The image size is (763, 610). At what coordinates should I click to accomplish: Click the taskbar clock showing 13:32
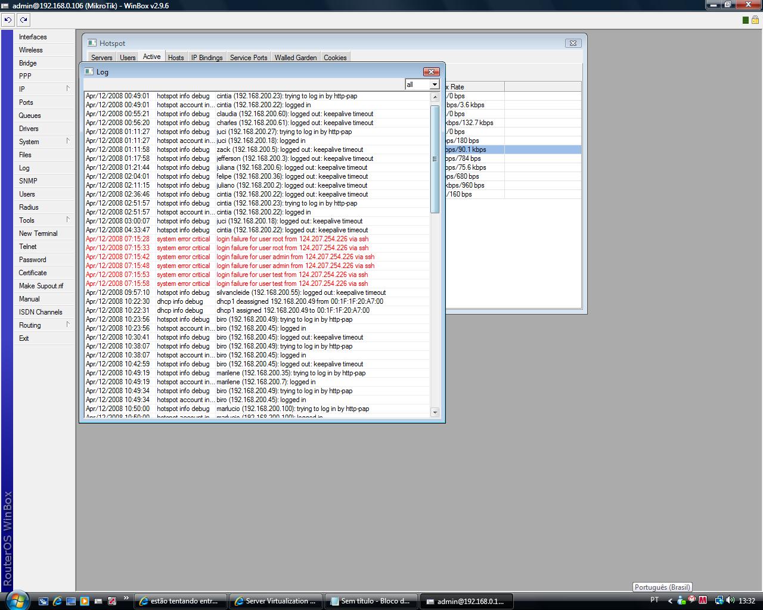click(747, 600)
